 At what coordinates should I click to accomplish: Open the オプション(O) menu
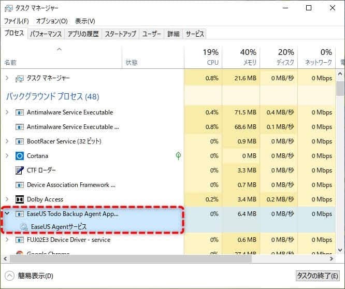pyautogui.click(x=52, y=21)
